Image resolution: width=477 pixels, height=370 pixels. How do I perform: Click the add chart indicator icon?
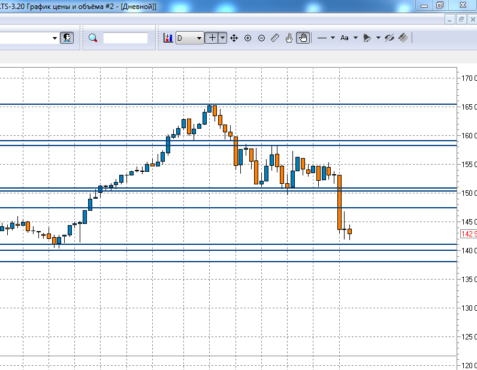tap(168, 38)
